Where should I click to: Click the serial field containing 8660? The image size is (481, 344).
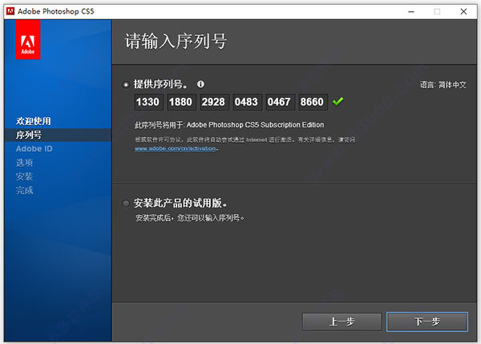tap(312, 102)
